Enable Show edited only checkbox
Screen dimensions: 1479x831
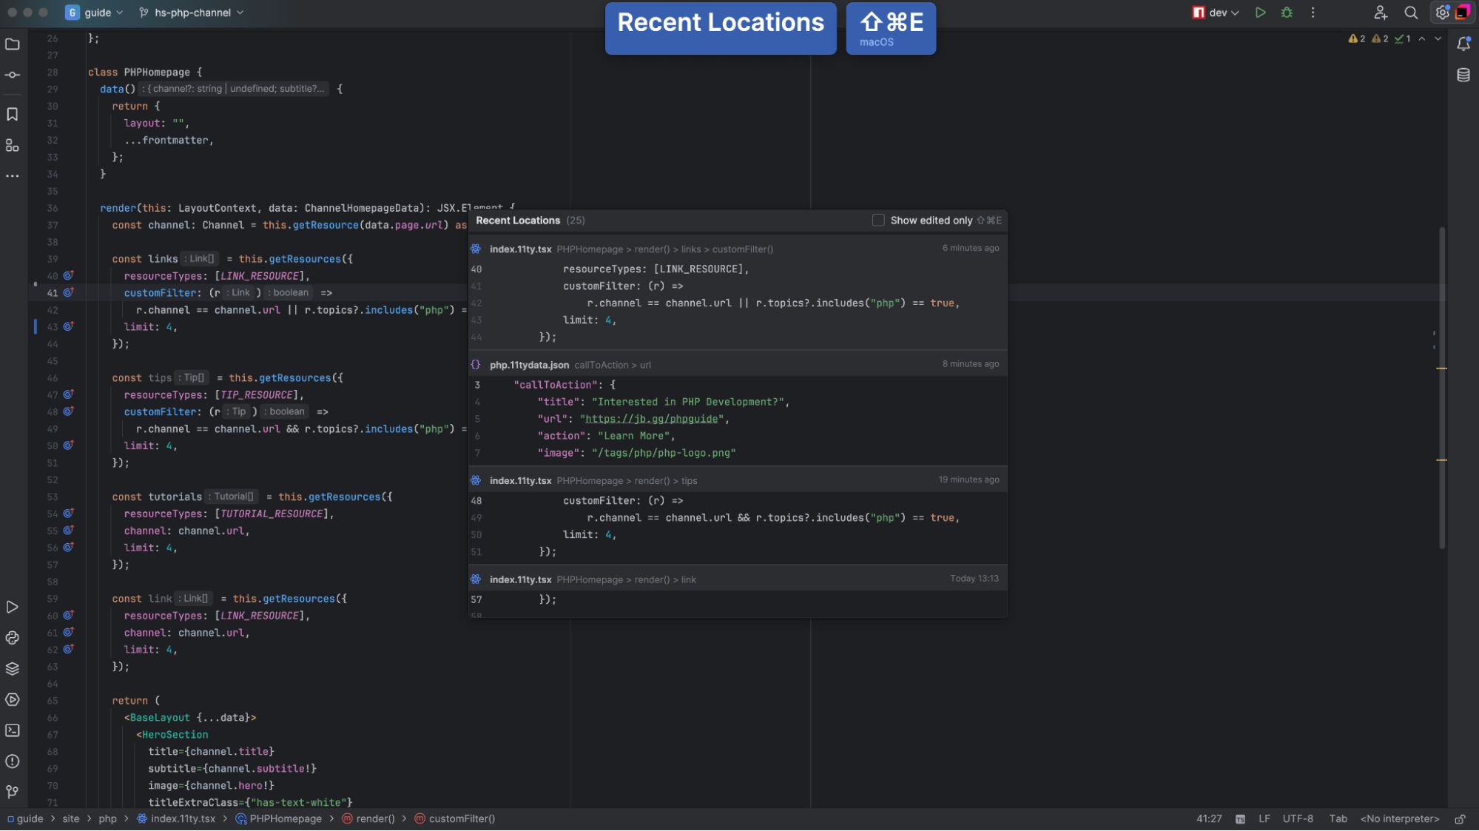[x=878, y=221]
